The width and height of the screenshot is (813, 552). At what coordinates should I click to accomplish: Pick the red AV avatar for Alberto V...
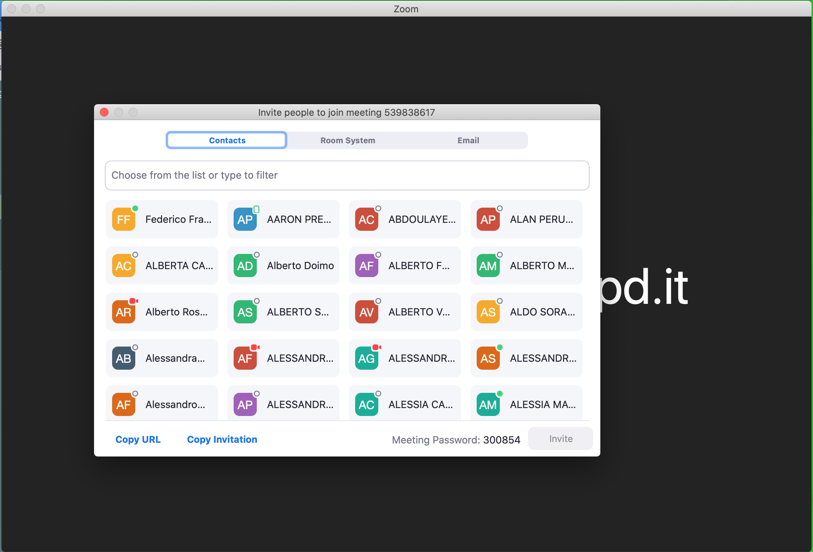coord(367,312)
